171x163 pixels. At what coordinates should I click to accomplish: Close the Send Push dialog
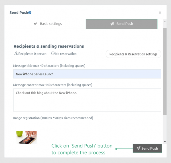click(x=160, y=13)
